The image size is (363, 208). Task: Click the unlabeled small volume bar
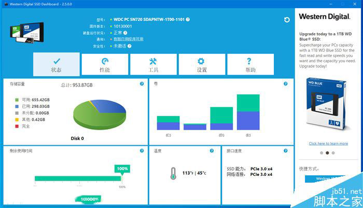[x=194, y=127]
